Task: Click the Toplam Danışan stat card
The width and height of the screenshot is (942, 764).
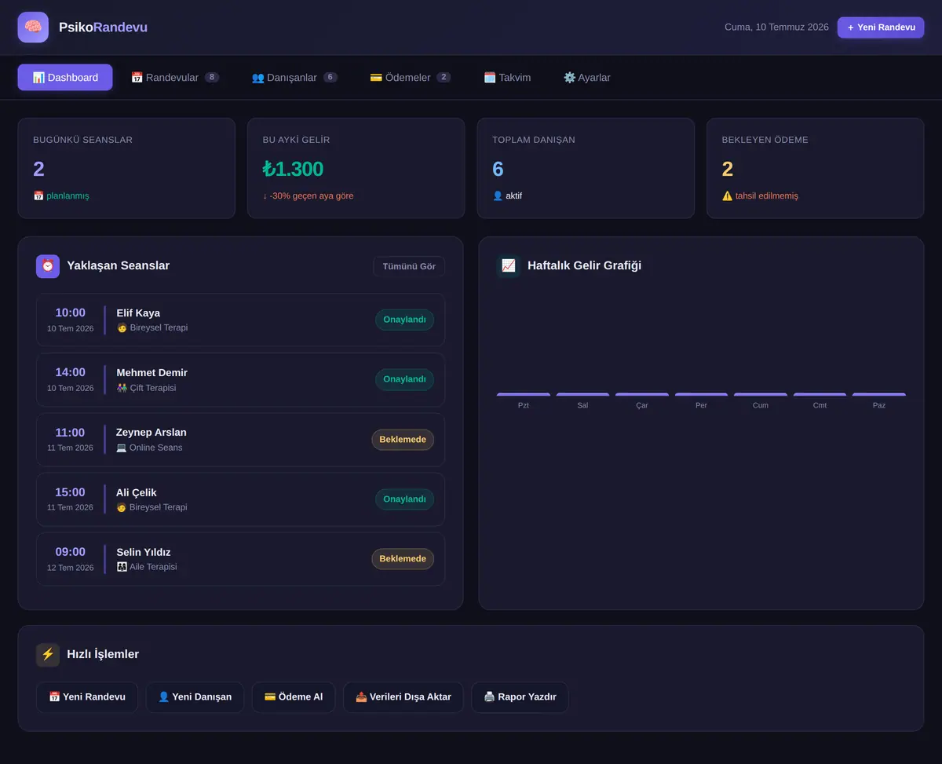Action: pos(586,168)
